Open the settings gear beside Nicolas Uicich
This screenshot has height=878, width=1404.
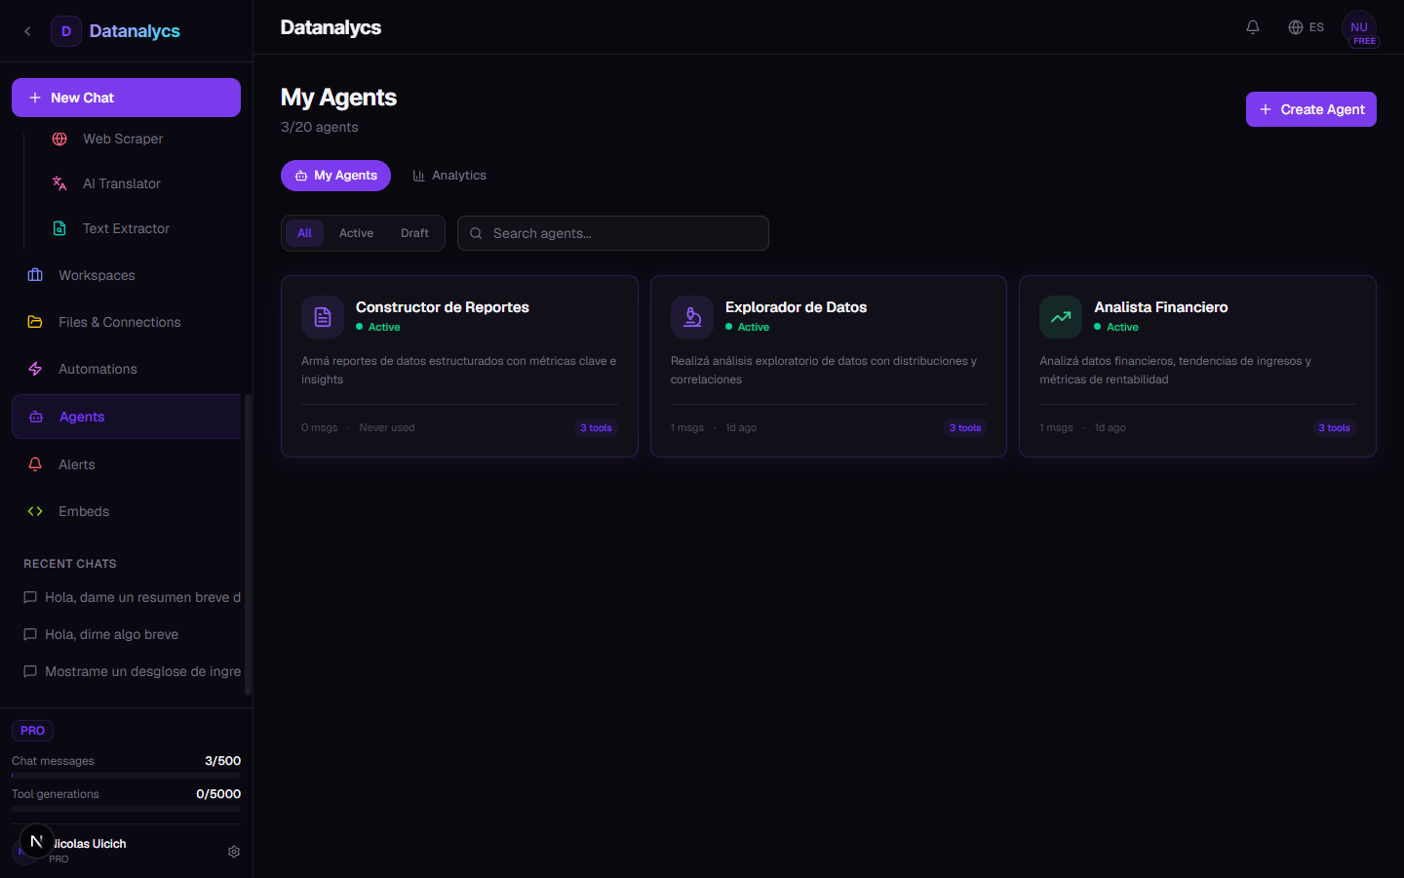click(x=234, y=852)
